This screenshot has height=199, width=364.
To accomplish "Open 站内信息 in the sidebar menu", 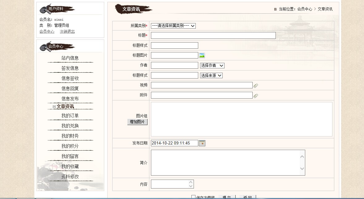I will tap(70, 58).
